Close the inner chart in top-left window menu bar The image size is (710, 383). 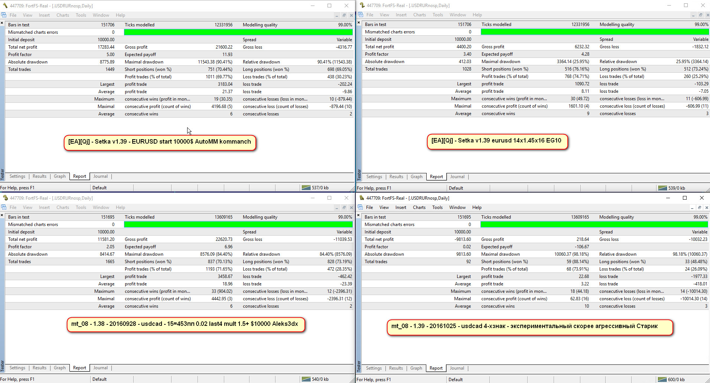(x=351, y=16)
